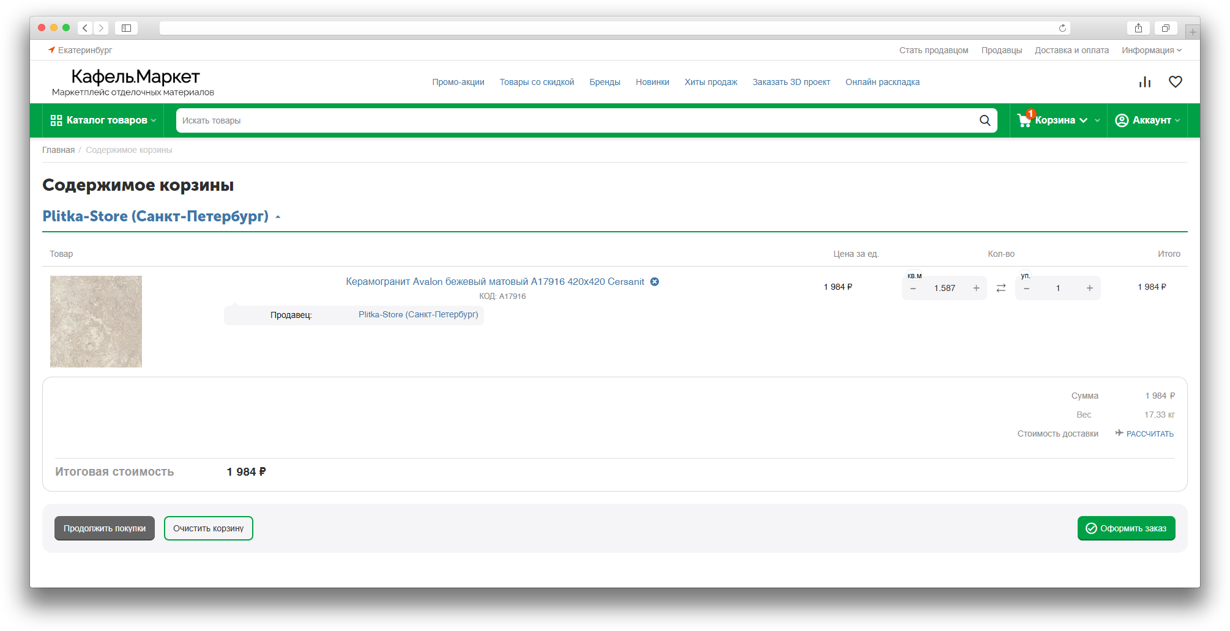Increase the square meters quantity
Screen dimensions: 1230x631
[x=976, y=288]
